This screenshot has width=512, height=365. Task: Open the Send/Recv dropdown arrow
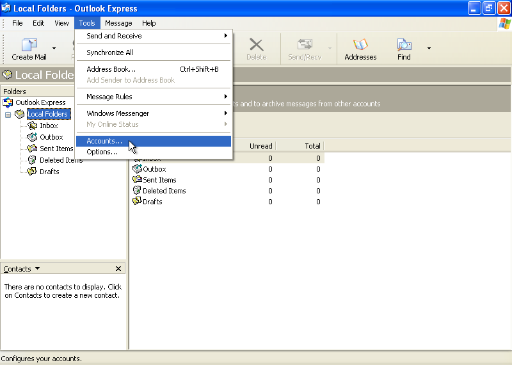coord(330,49)
